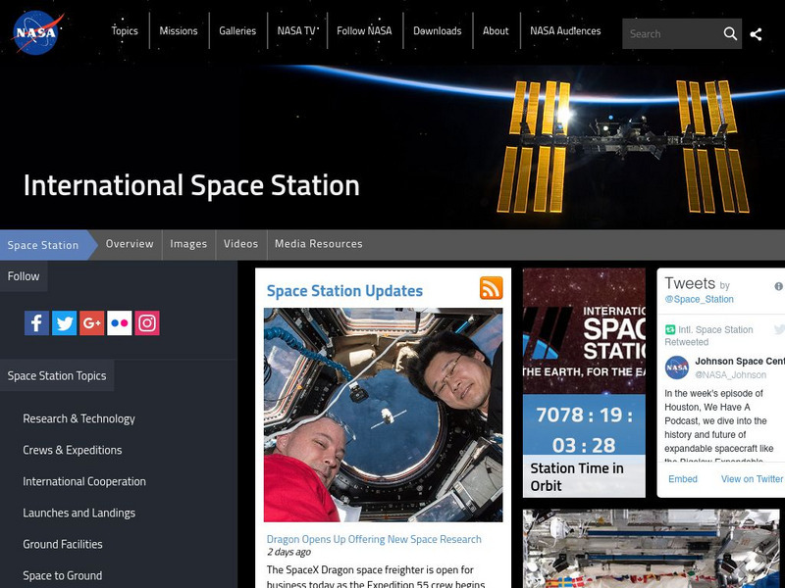Image resolution: width=785 pixels, height=588 pixels.
Task: Click the Twitter info icon
Action: (x=778, y=286)
